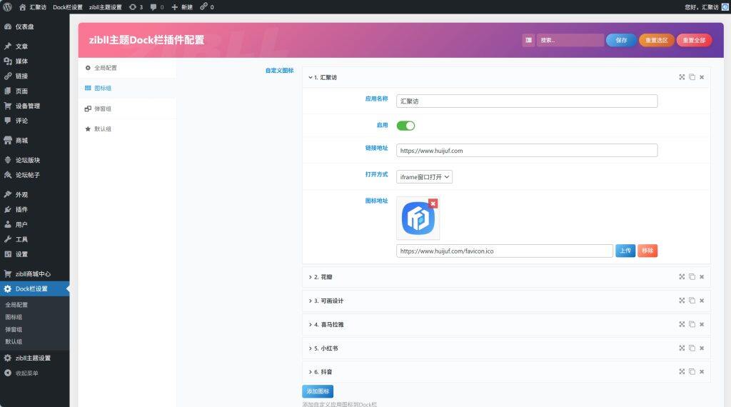Open the 打开方式 dropdown
This screenshot has width=731, height=407.
tap(424, 177)
